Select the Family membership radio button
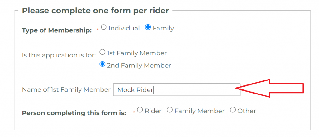The width and height of the screenshot is (319, 137). point(148,28)
